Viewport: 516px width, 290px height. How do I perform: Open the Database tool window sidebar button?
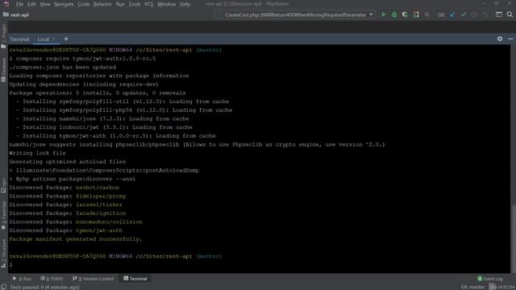tap(3, 70)
